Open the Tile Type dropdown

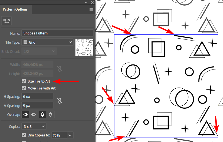click(48, 42)
